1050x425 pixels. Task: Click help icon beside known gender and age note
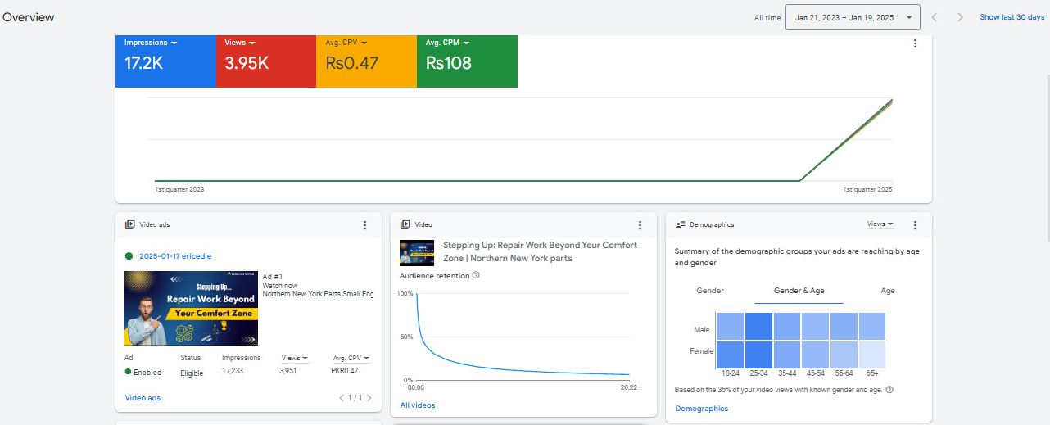tap(889, 390)
